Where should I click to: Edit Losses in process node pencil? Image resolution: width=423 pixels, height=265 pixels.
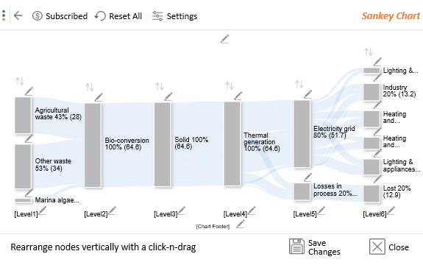pos(308,177)
